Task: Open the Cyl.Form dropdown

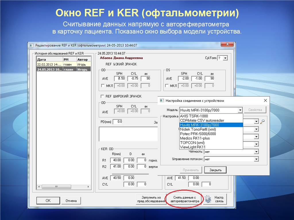Action: (x=225, y=58)
